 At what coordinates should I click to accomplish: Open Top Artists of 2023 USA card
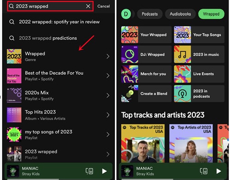(x=191, y=144)
